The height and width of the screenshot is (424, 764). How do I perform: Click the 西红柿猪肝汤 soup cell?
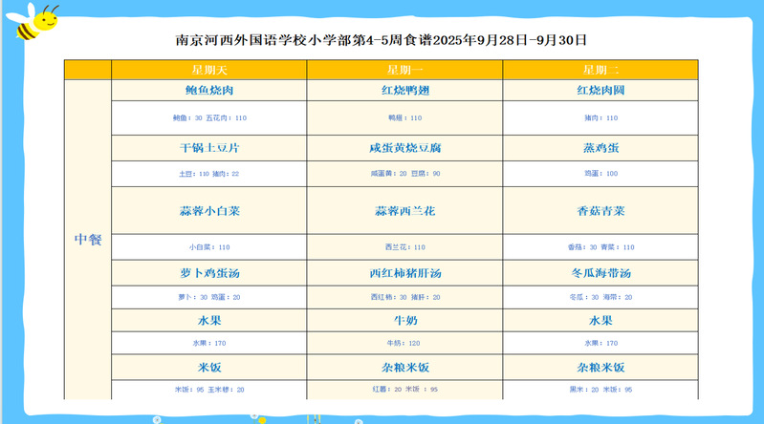click(404, 273)
